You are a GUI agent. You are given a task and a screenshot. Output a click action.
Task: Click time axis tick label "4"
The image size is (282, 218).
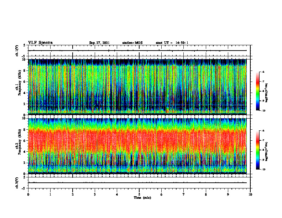coord(117,194)
